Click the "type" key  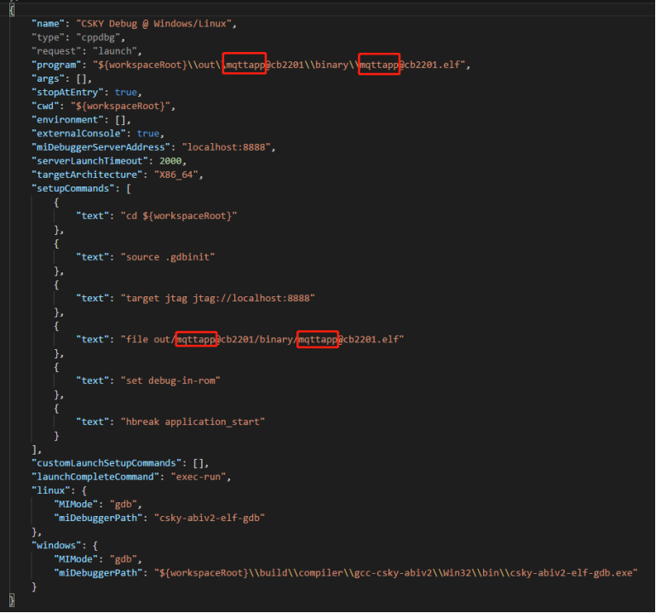[48, 37]
